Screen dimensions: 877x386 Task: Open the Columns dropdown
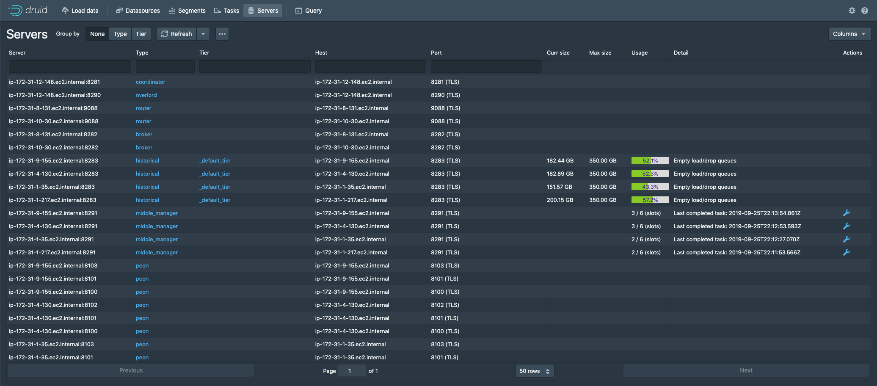[x=849, y=34]
